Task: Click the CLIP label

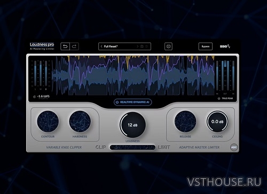Action: (x=101, y=147)
